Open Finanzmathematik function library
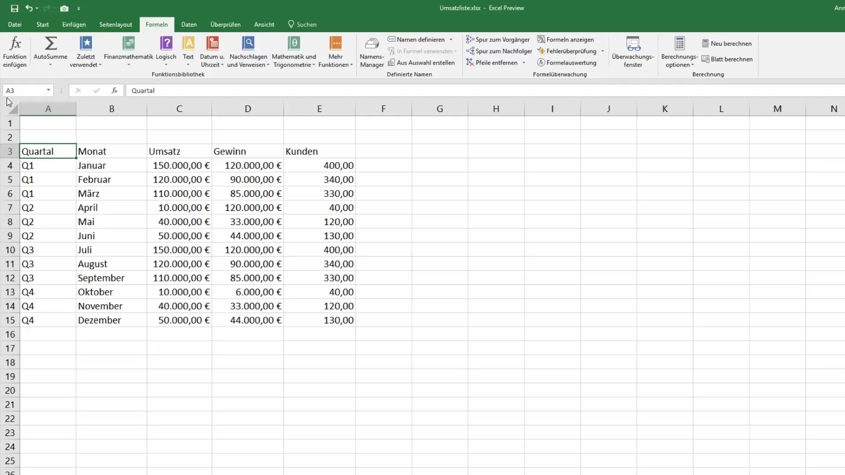 point(129,52)
